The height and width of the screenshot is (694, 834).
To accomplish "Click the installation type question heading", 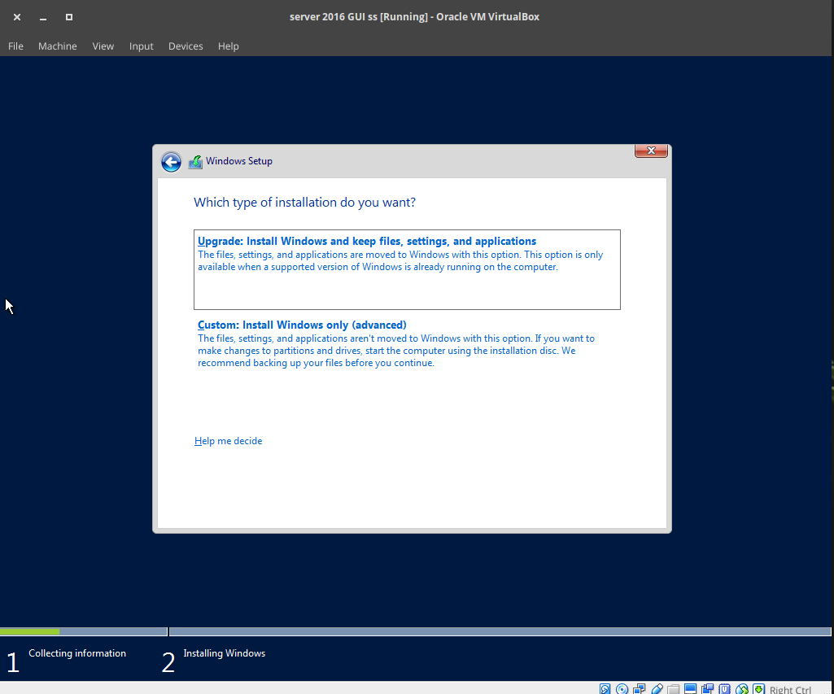I will (305, 203).
